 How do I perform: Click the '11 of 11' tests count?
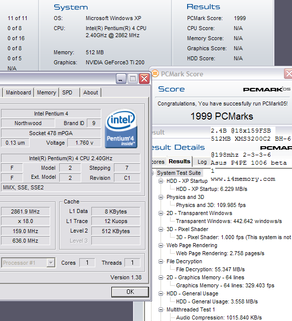click(18, 18)
